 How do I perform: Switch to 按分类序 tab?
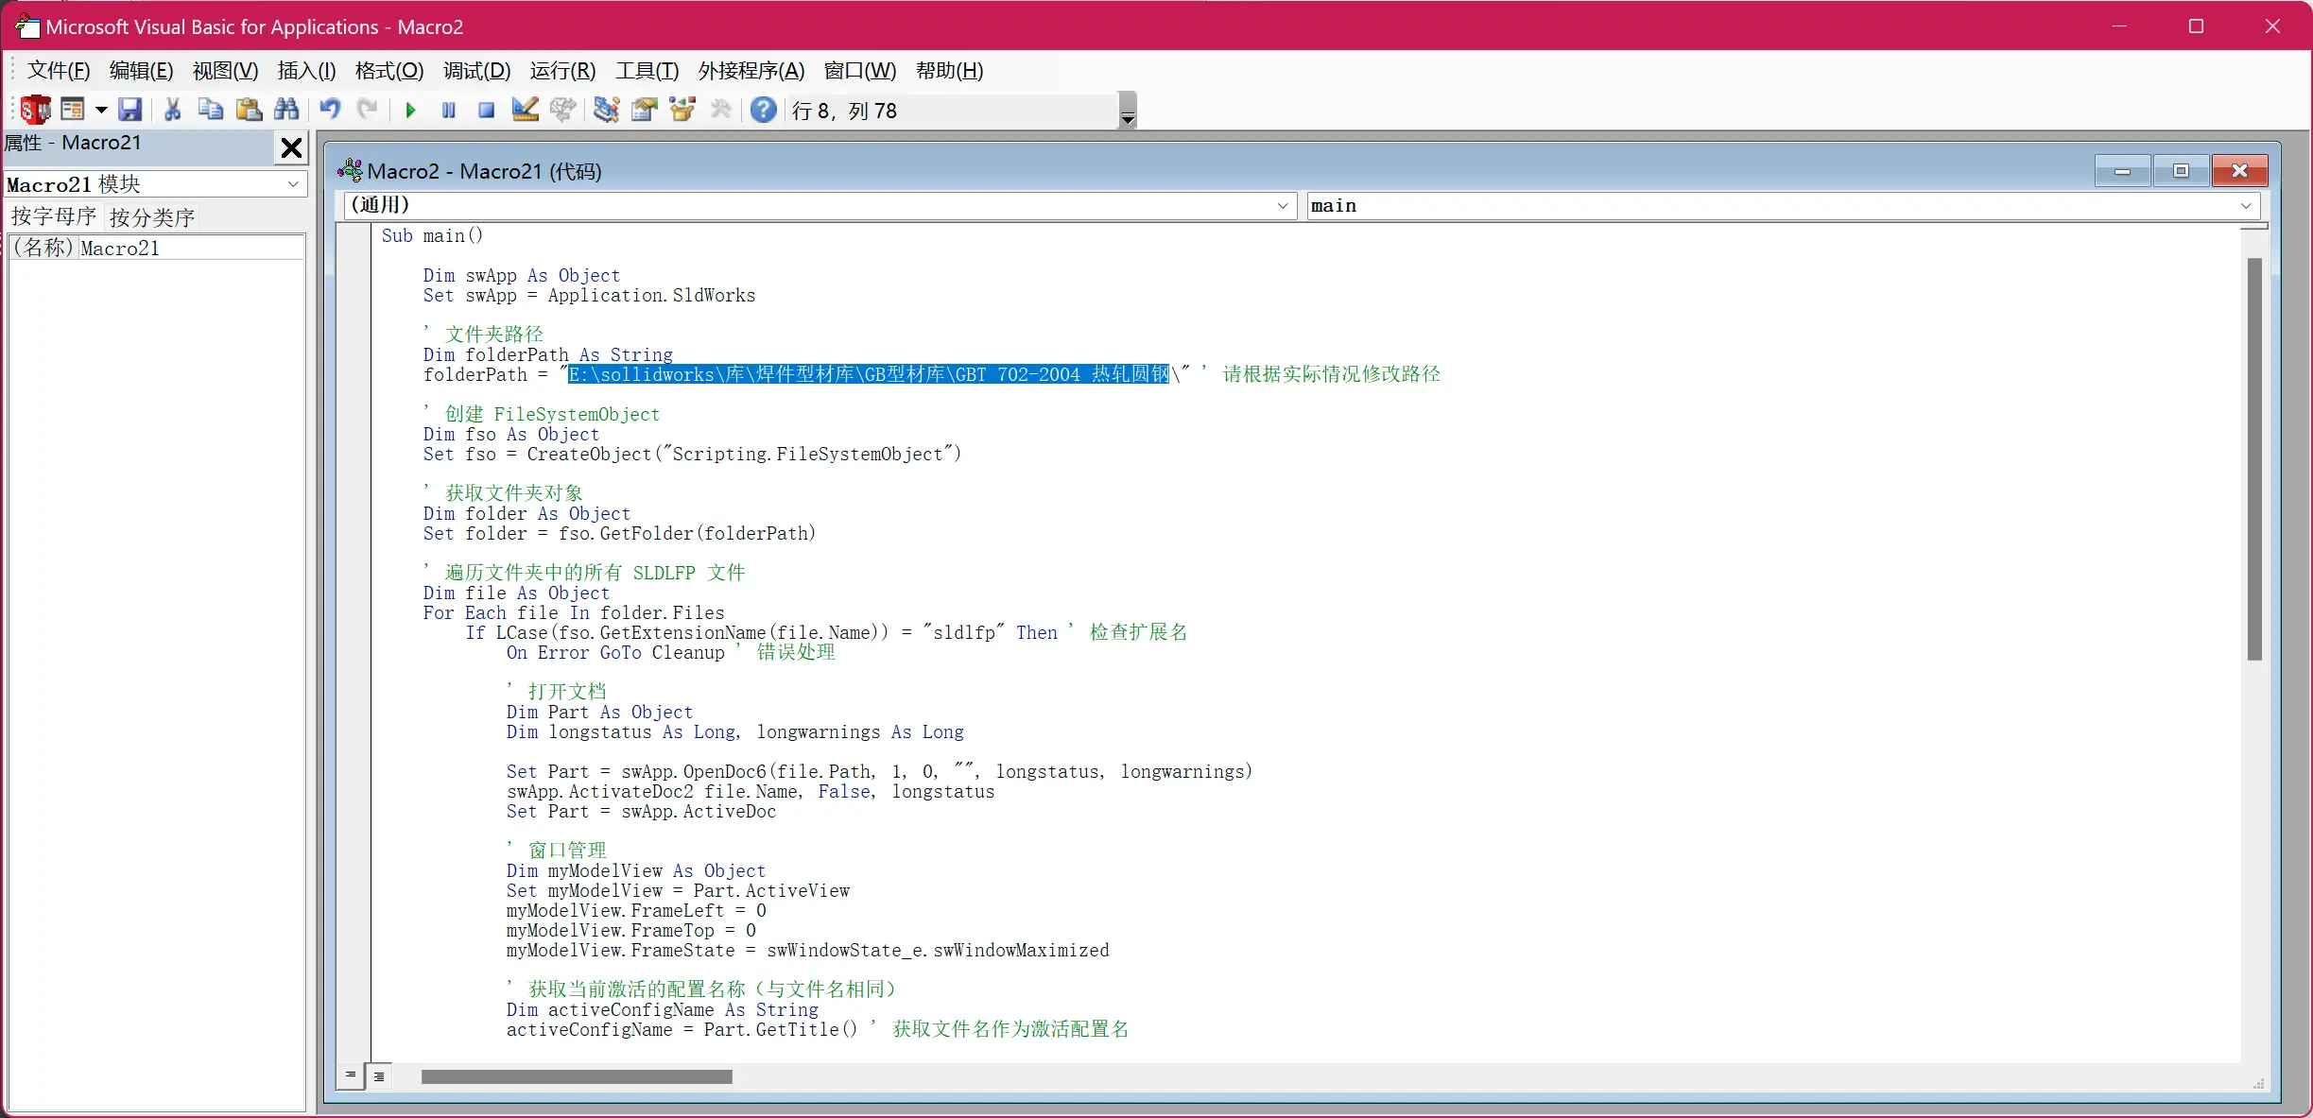151,217
